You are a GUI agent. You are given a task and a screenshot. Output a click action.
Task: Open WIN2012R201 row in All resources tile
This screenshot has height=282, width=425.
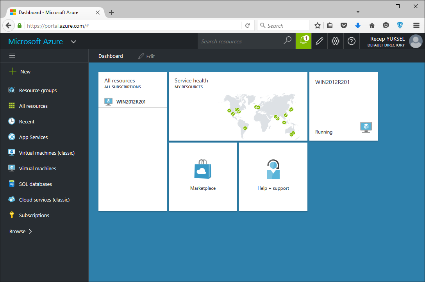point(132,102)
